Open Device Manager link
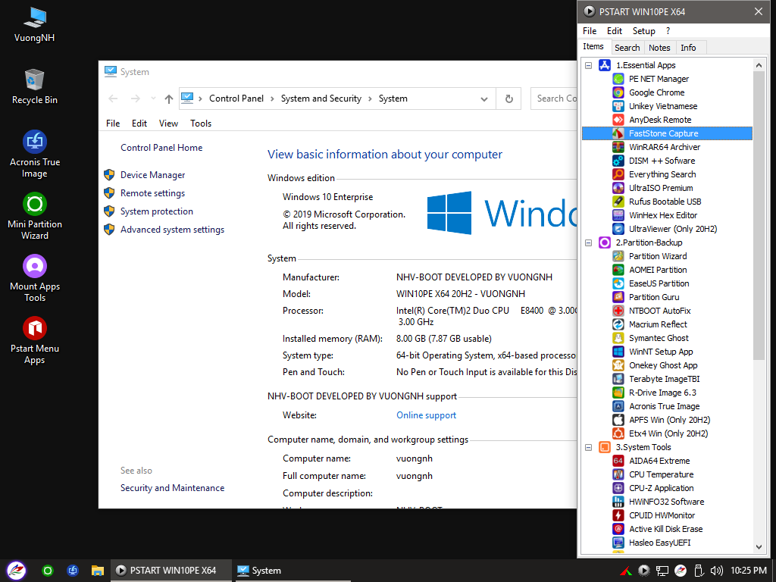Screen dimensions: 776x582 click(x=152, y=175)
